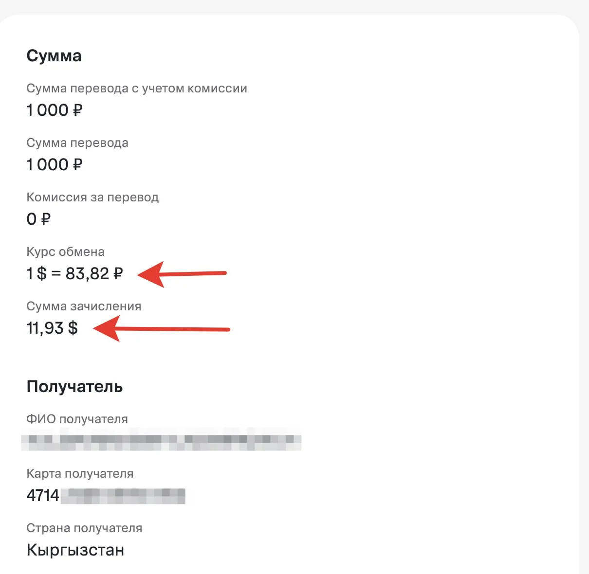Select the "Курс обмена" label
Viewport: 589px width, 574px height.
(65, 252)
